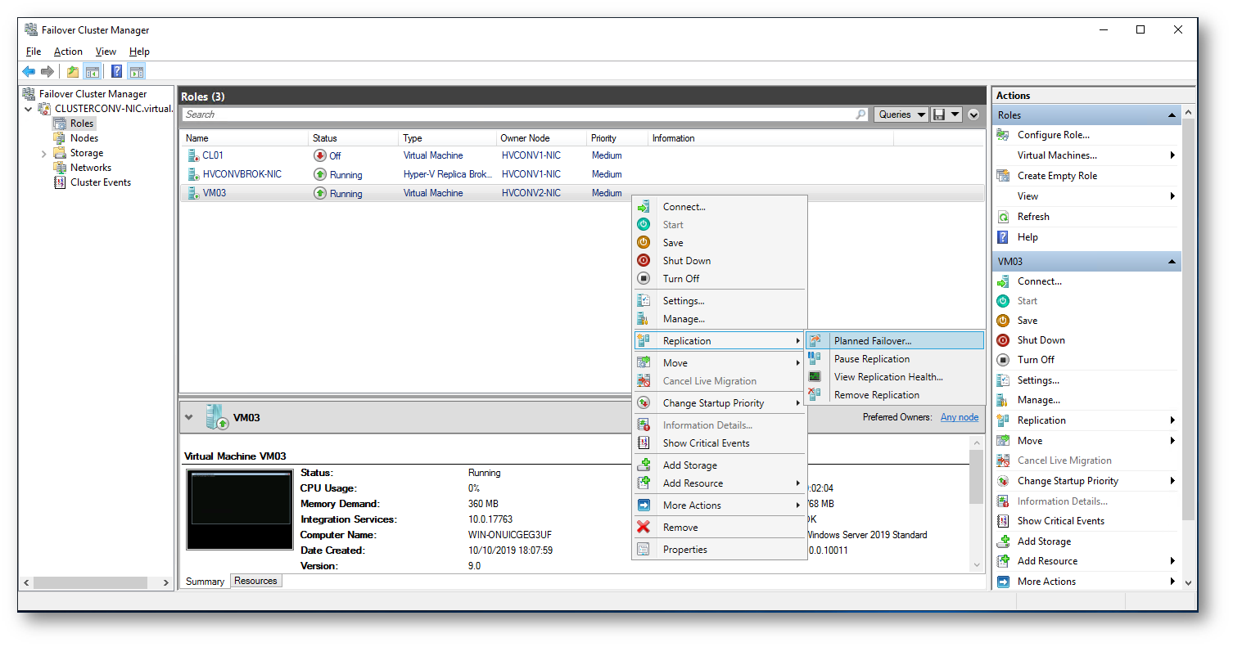Click the Forward arrow toolbar icon
This screenshot has width=1233, height=647.
[47, 71]
